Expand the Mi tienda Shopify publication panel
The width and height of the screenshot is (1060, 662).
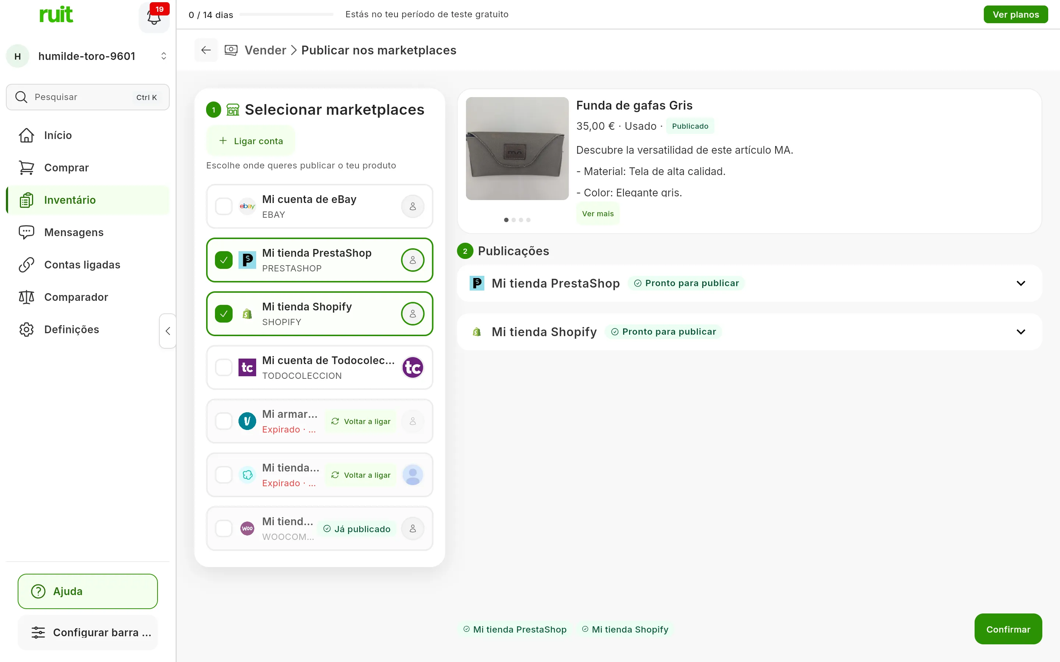1021,332
